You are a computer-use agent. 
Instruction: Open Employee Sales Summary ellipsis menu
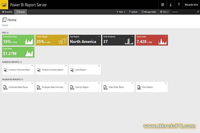coord(66,83)
